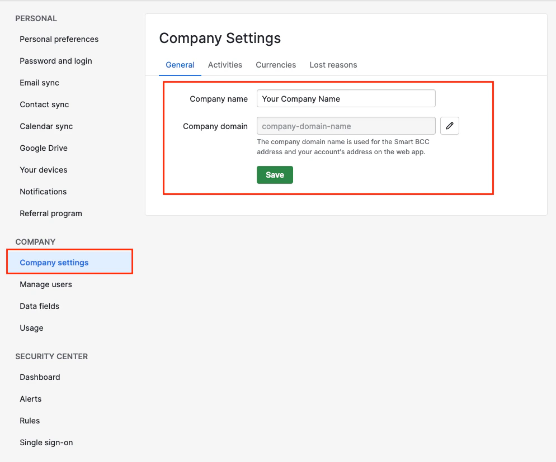
Task: View Your devices settings
Action: [43, 170]
